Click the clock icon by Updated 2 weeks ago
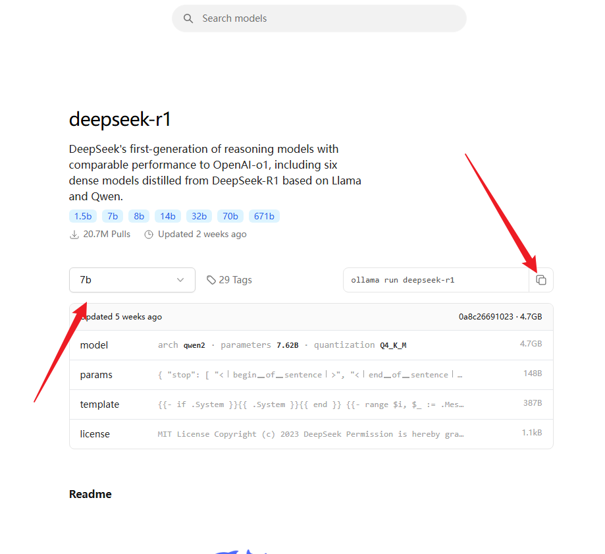Screen dimensions: 605x554 (x=149, y=235)
